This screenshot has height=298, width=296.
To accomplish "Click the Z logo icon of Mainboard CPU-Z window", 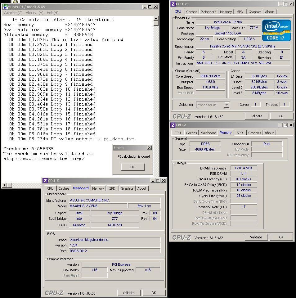I will pyautogui.click(x=45, y=181).
